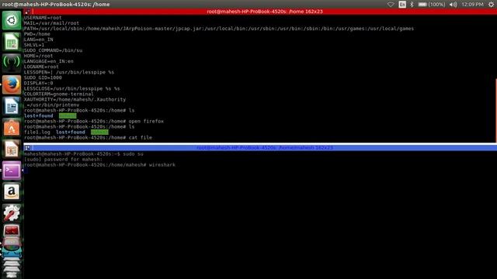Viewport: 497px width, 279px height.
Task: Open Ubuntu Software Center from dock
Action: (12, 127)
